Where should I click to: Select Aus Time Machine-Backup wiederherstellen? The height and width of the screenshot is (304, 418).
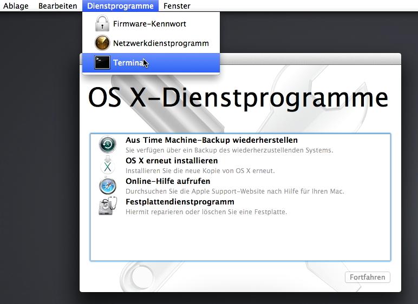(240, 144)
